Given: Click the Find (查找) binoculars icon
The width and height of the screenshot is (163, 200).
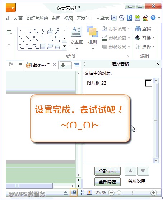Looking at the screenshot, I should click(138, 28).
